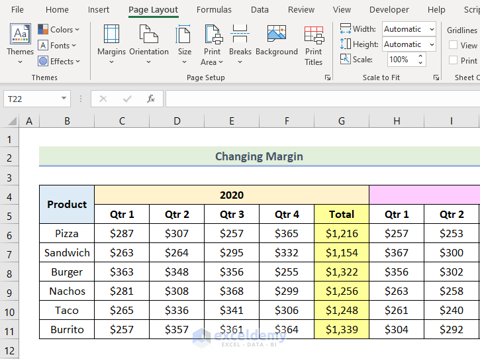This screenshot has height=359, width=480.
Task: Enable the Gridlines View checkbox
Action: click(x=453, y=45)
